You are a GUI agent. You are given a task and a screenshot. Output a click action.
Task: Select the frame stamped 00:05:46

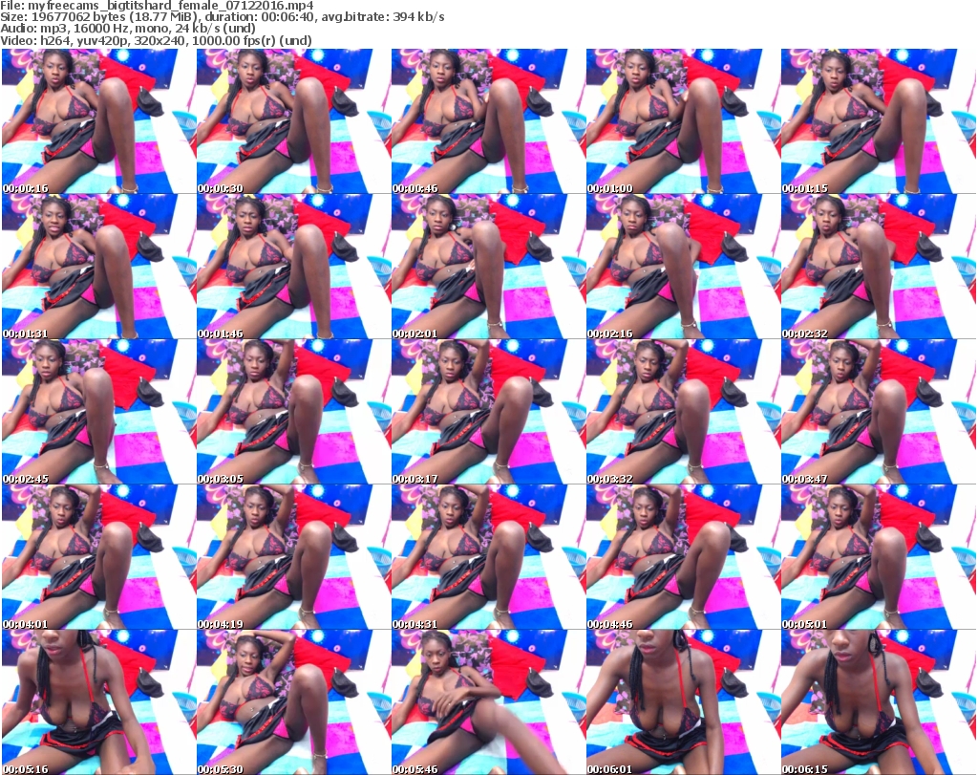click(488, 702)
